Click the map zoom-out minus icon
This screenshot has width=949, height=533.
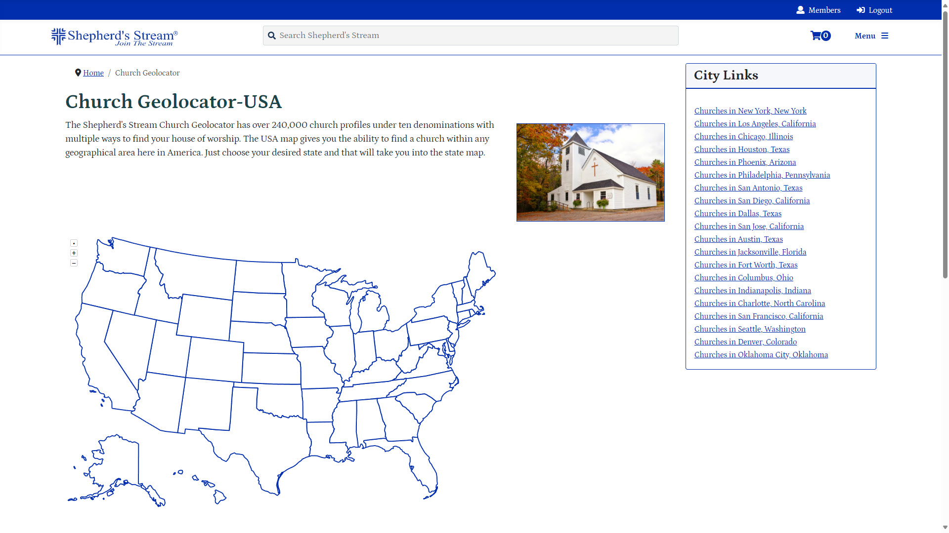pos(74,263)
